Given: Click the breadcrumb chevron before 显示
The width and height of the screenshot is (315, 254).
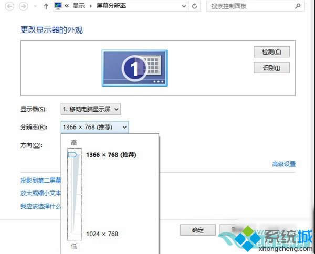Looking at the screenshot, I should point(67,6).
